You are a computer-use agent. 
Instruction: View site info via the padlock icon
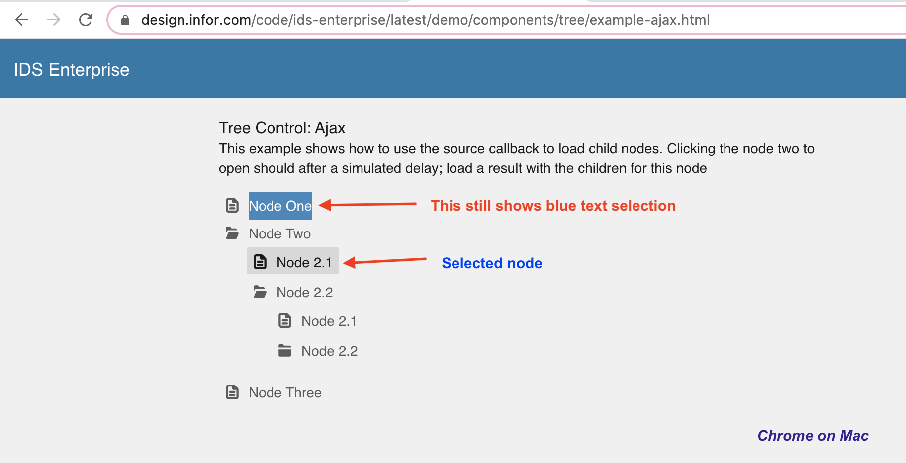125,20
